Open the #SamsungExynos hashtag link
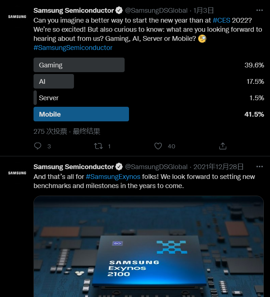Screen dimensions: 270x297 (113, 176)
